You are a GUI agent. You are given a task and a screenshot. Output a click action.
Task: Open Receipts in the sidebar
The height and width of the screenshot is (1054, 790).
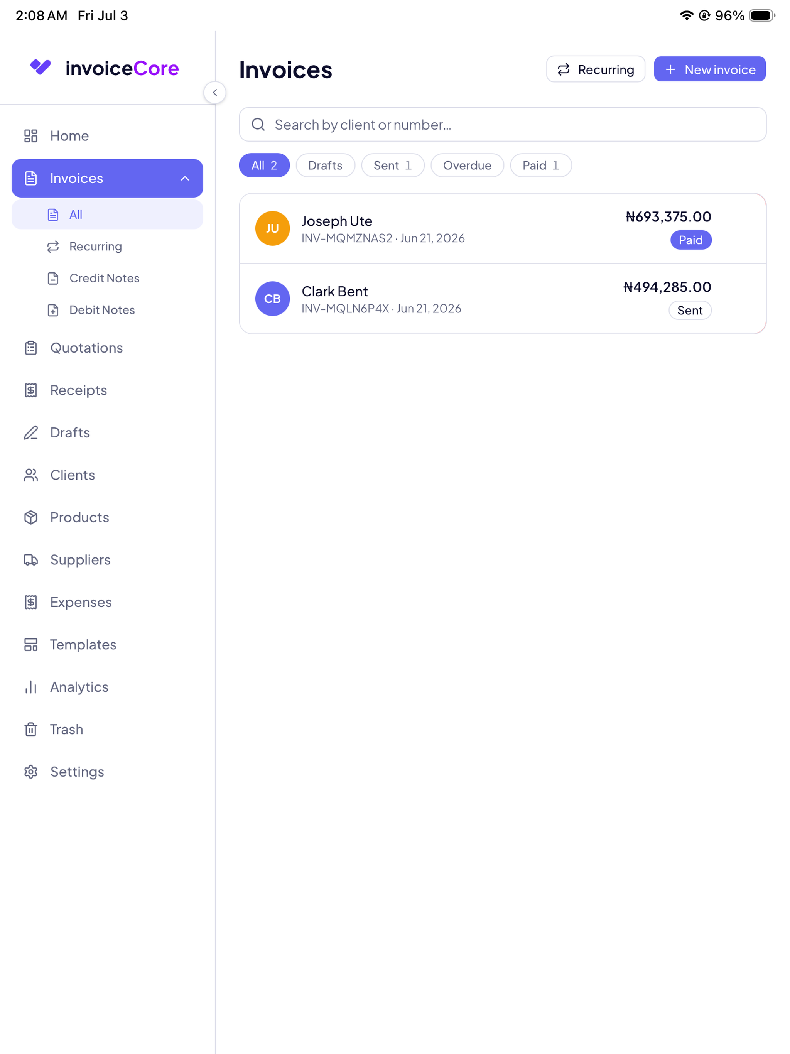tap(107, 390)
